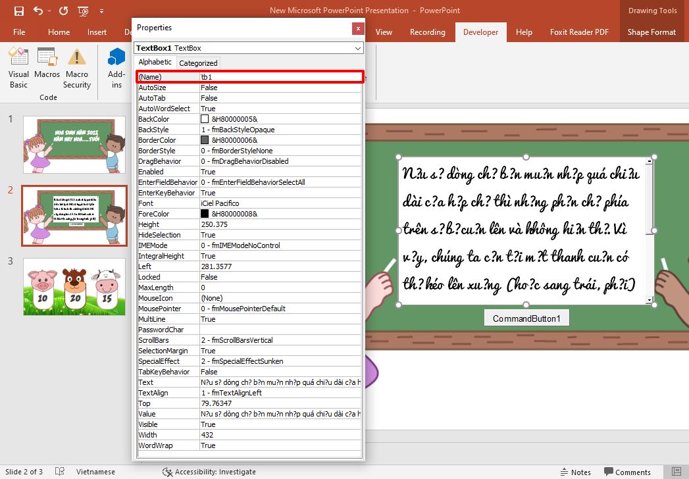689x479 pixels.
Task: Click the Add-ins icon
Action: click(116, 66)
